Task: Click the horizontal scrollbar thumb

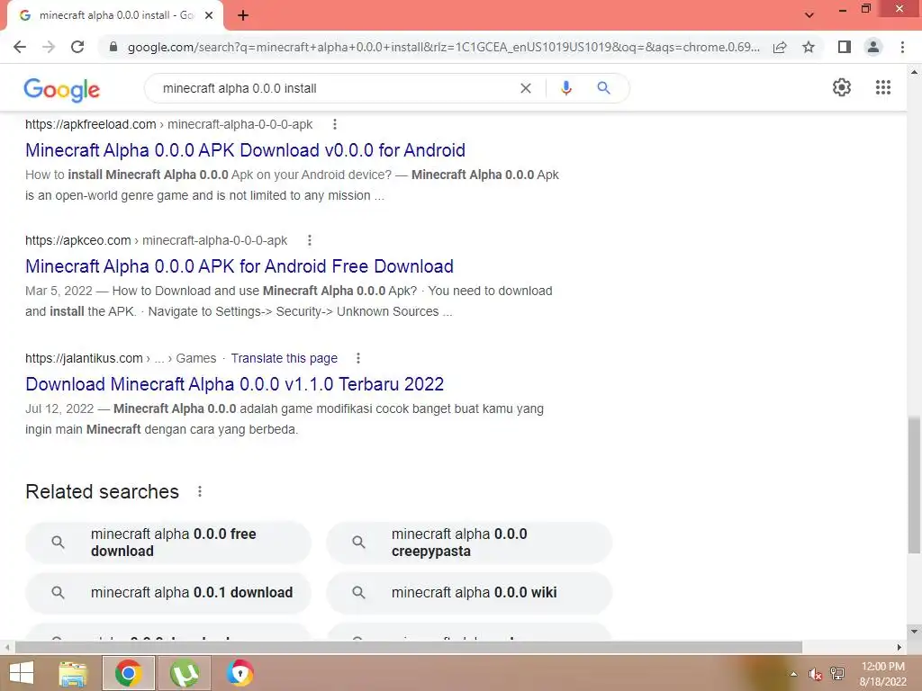Action: tap(408, 648)
